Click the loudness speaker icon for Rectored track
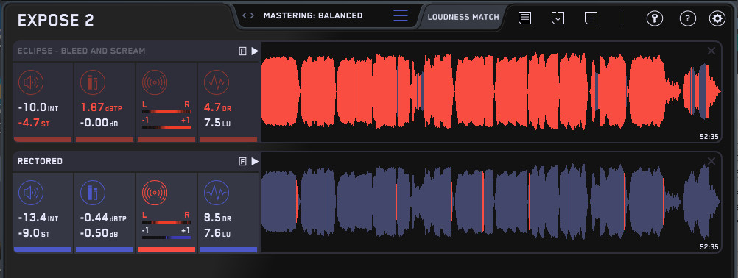The width and height of the screenshot is (738, 278). coord(31,193)
